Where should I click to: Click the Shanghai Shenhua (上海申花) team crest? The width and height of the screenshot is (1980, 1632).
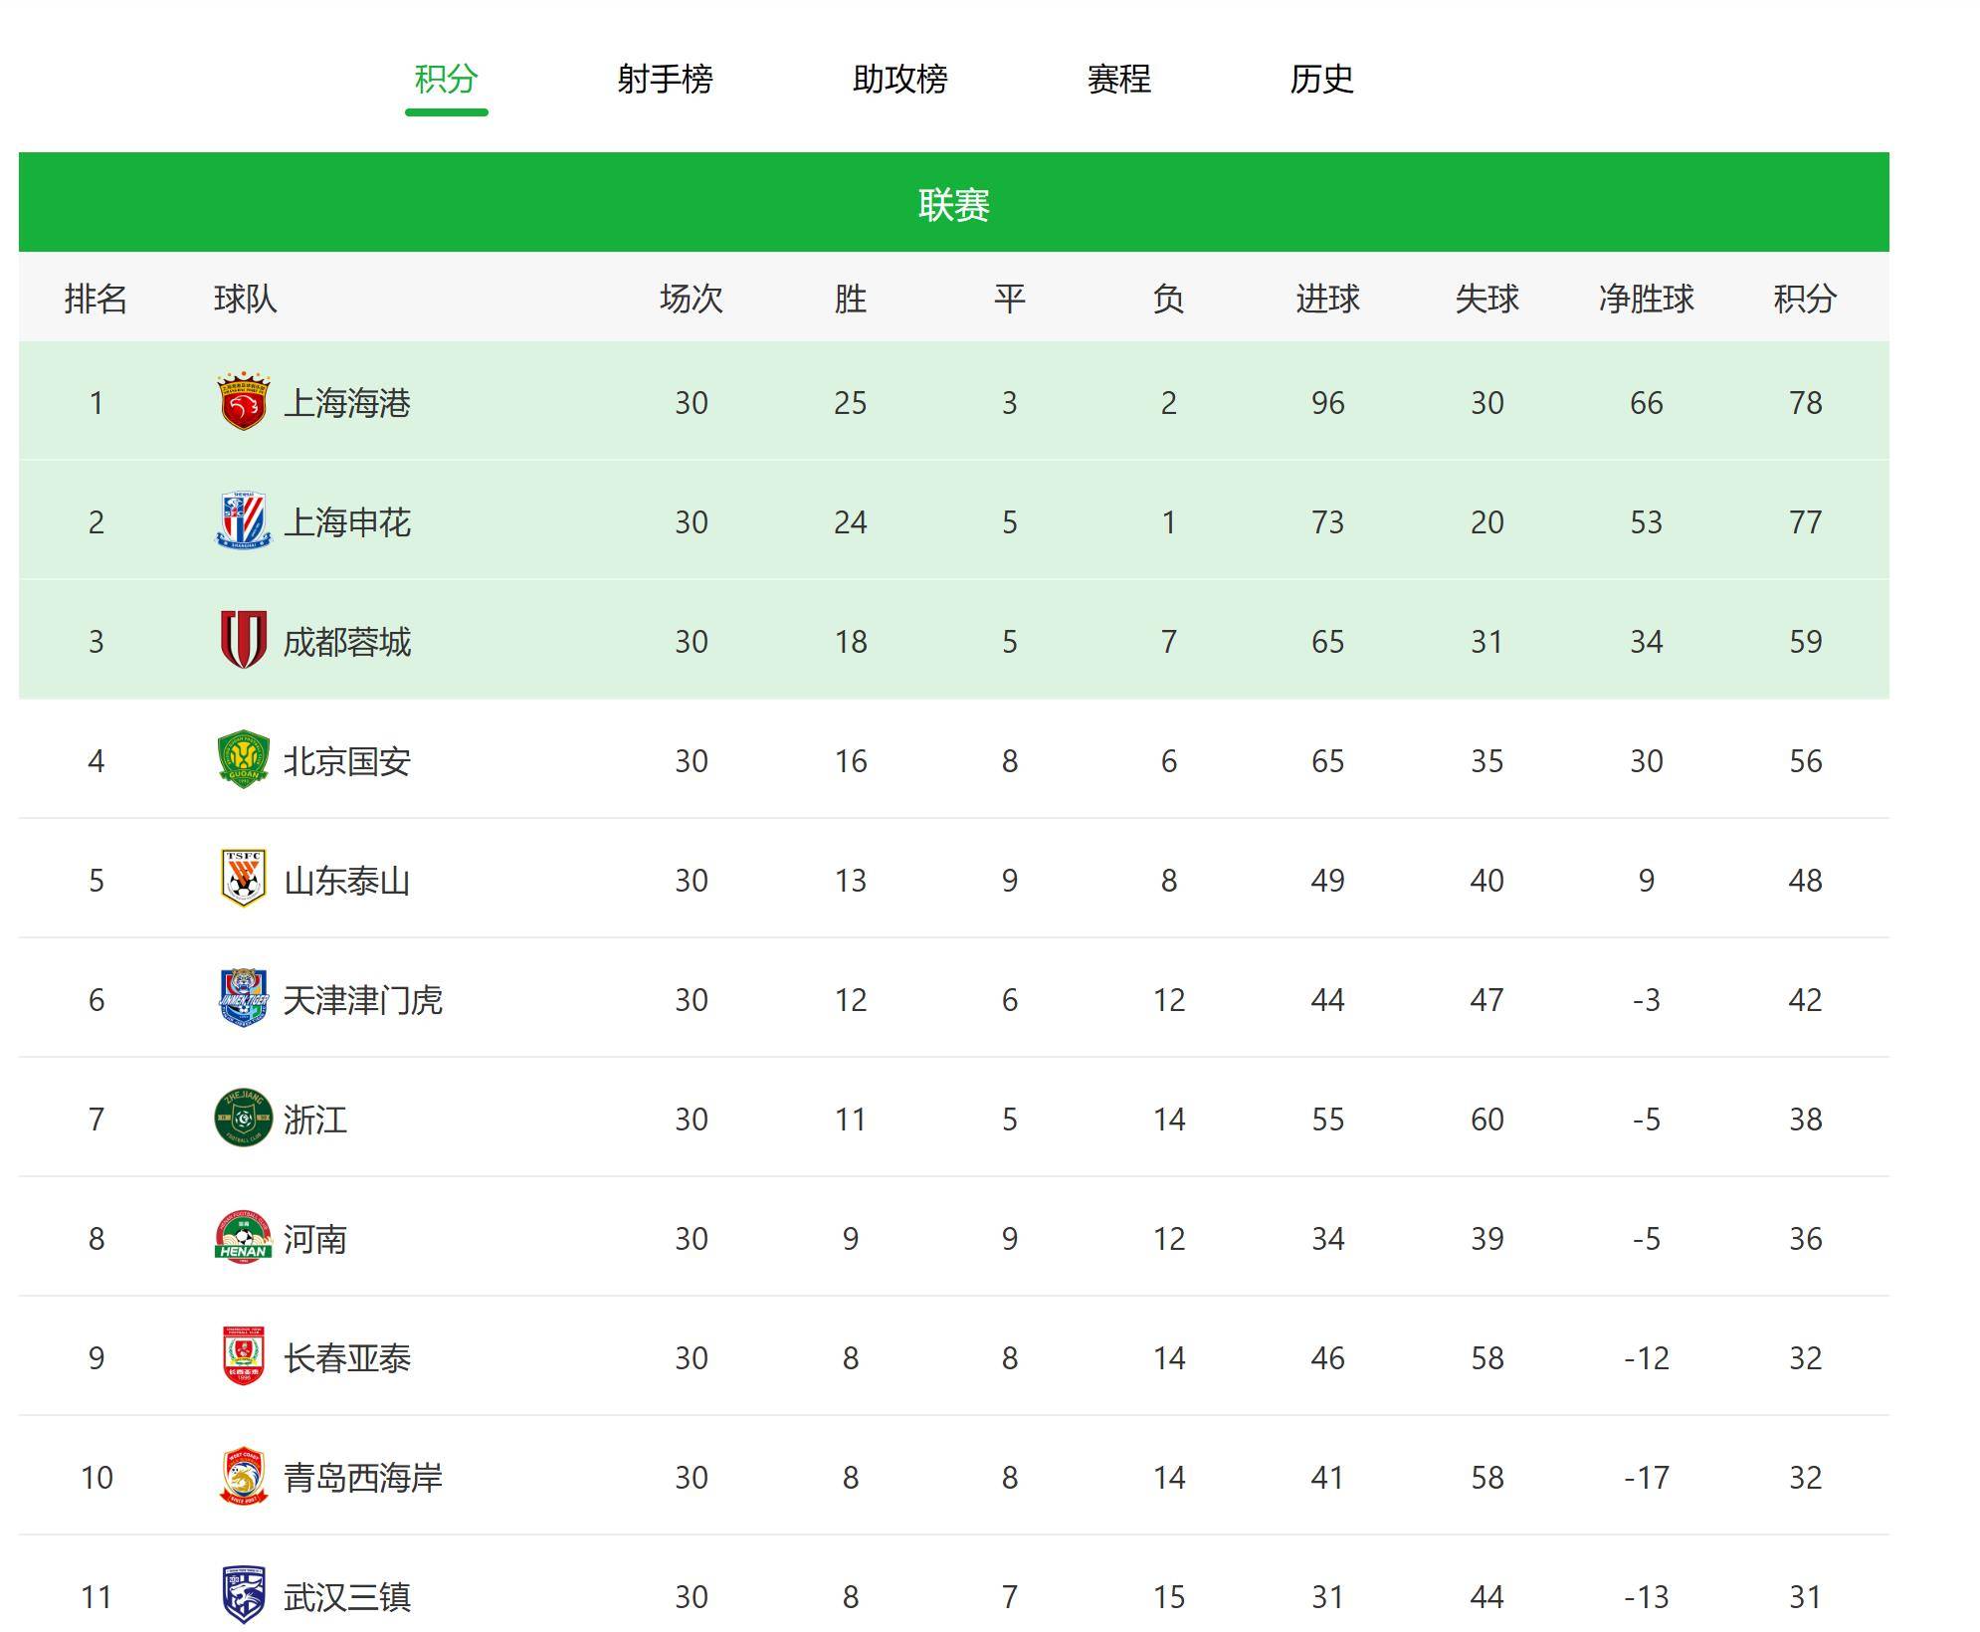(x=243, y=521)
